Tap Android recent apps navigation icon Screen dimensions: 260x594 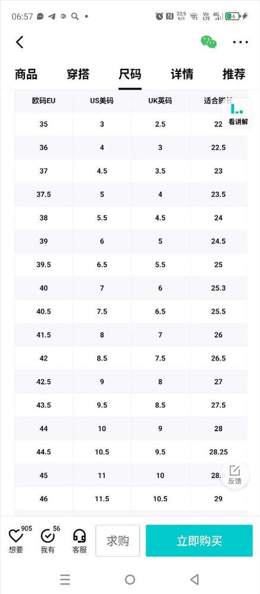65,579
